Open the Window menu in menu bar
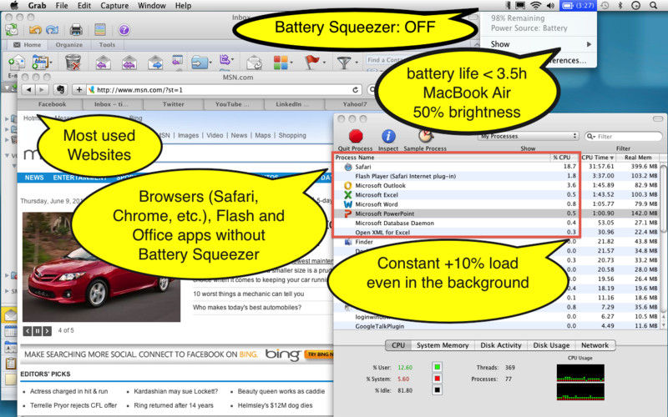The width and height of the screenshot is (668, 417). 152,6
